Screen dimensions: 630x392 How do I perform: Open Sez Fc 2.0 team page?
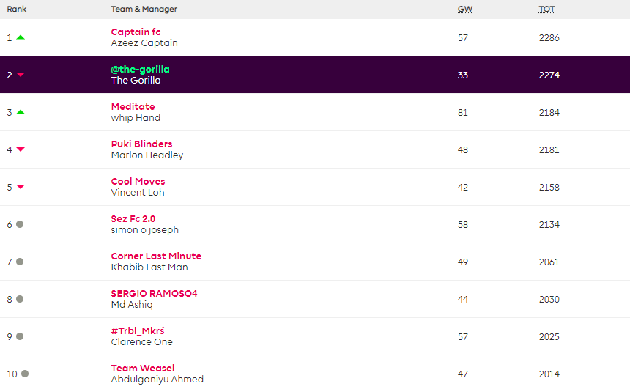[133, 218]
